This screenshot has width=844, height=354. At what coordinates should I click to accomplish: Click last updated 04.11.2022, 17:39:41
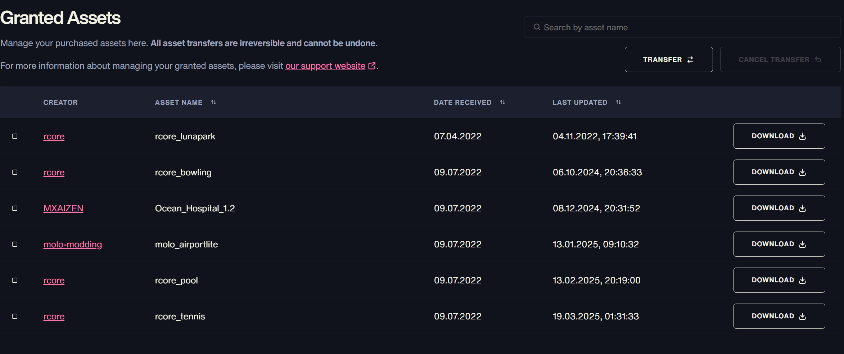(595, 136)
